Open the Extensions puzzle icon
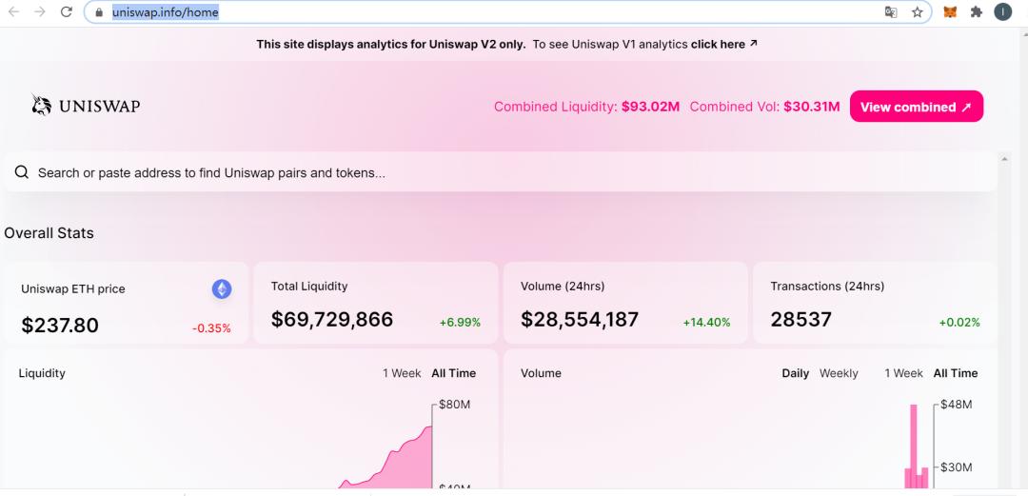The image size is (1028, 496). click(977, 11)
